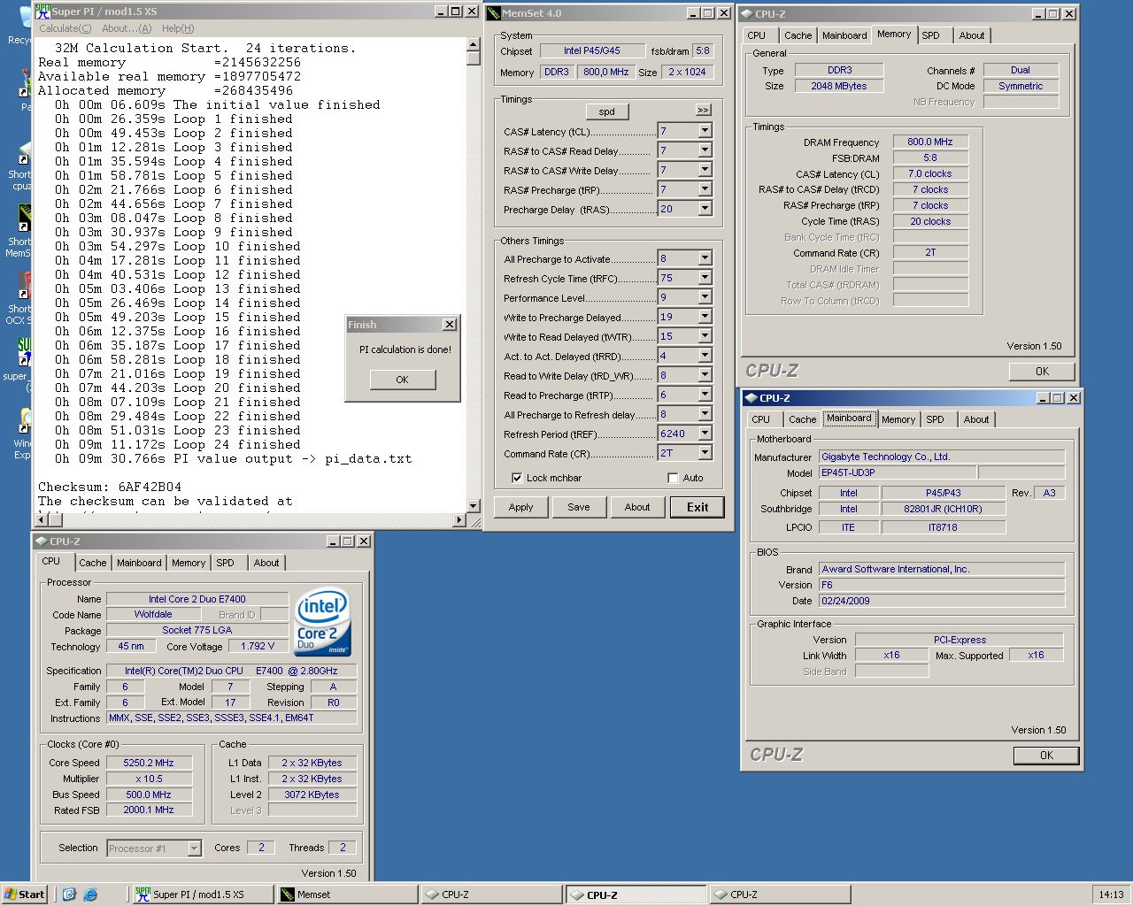Expand Refresh Period (tREF) dropdown
The image size is (1133, 906).
(705, 434)
